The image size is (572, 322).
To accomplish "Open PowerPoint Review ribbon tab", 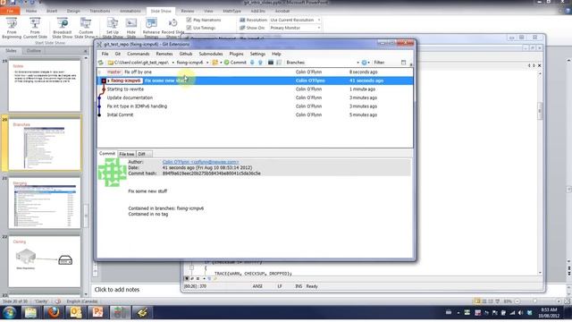I will pyautogui.click(x=188, y=11).
